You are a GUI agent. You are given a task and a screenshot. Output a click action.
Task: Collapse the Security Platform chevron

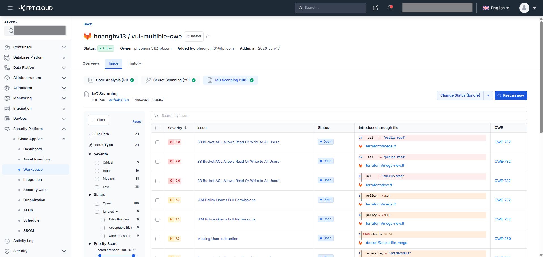[64, 129]
